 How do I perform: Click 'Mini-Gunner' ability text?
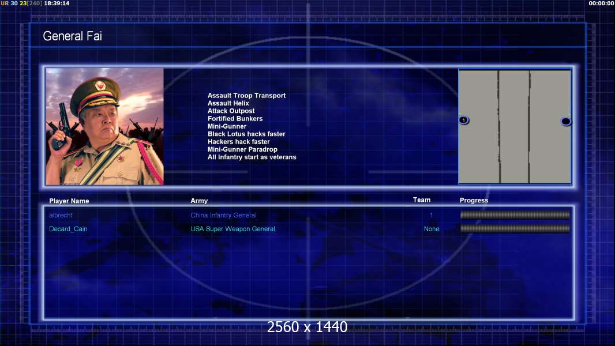point(227,126)
